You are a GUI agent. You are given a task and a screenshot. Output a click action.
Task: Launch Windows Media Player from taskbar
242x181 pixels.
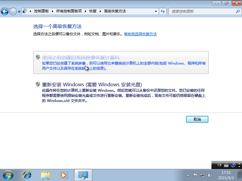(64, 175)
